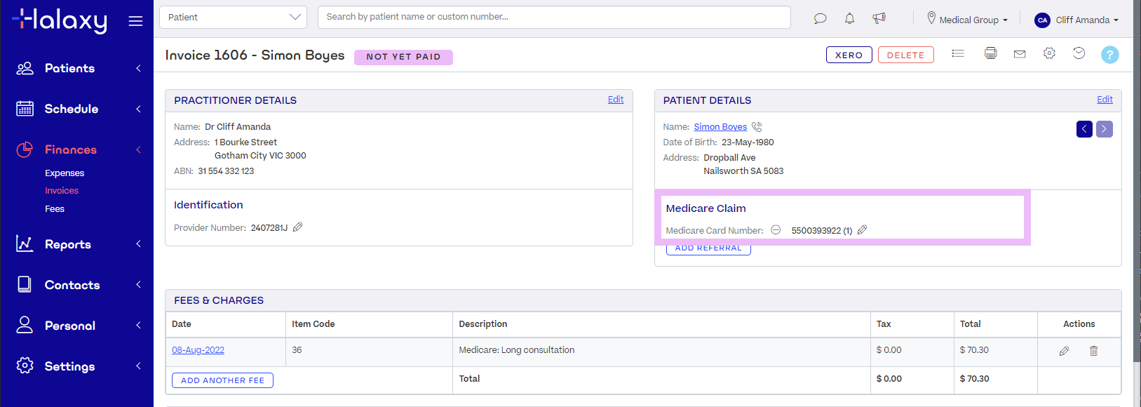1141x407 pixels.
Task: Open the announcements megaphone icon
Action: [x=879, y=18]
